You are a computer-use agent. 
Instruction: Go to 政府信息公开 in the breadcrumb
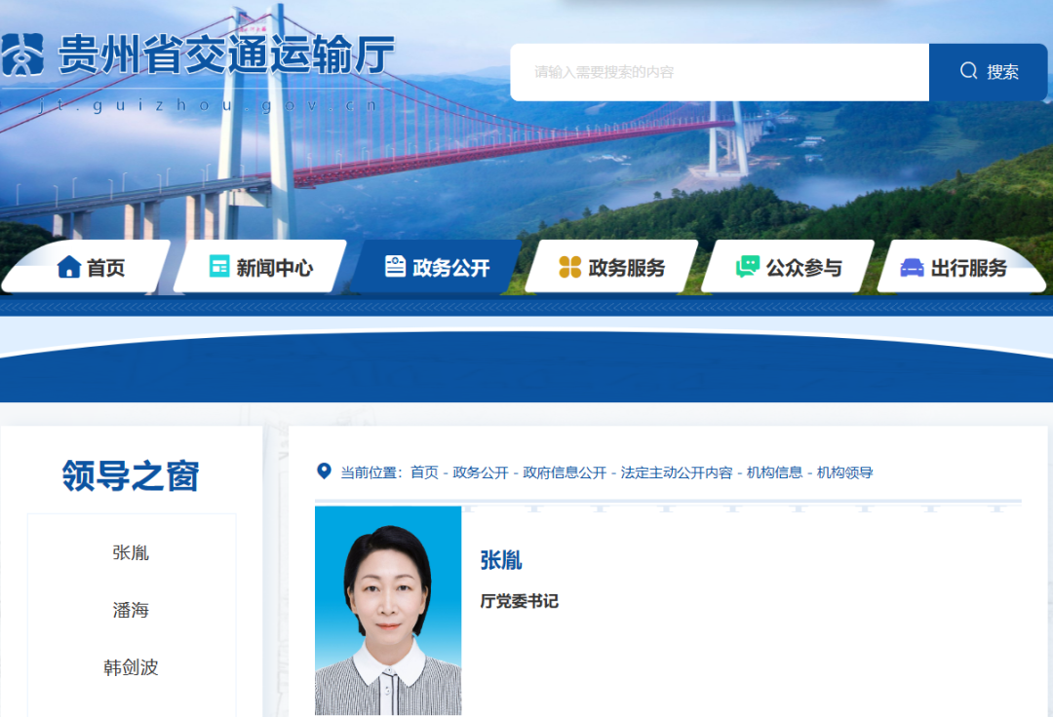point(565,472)
